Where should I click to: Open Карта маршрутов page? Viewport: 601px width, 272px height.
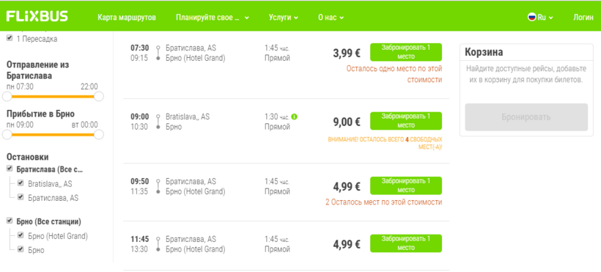[x=127, y=18]
